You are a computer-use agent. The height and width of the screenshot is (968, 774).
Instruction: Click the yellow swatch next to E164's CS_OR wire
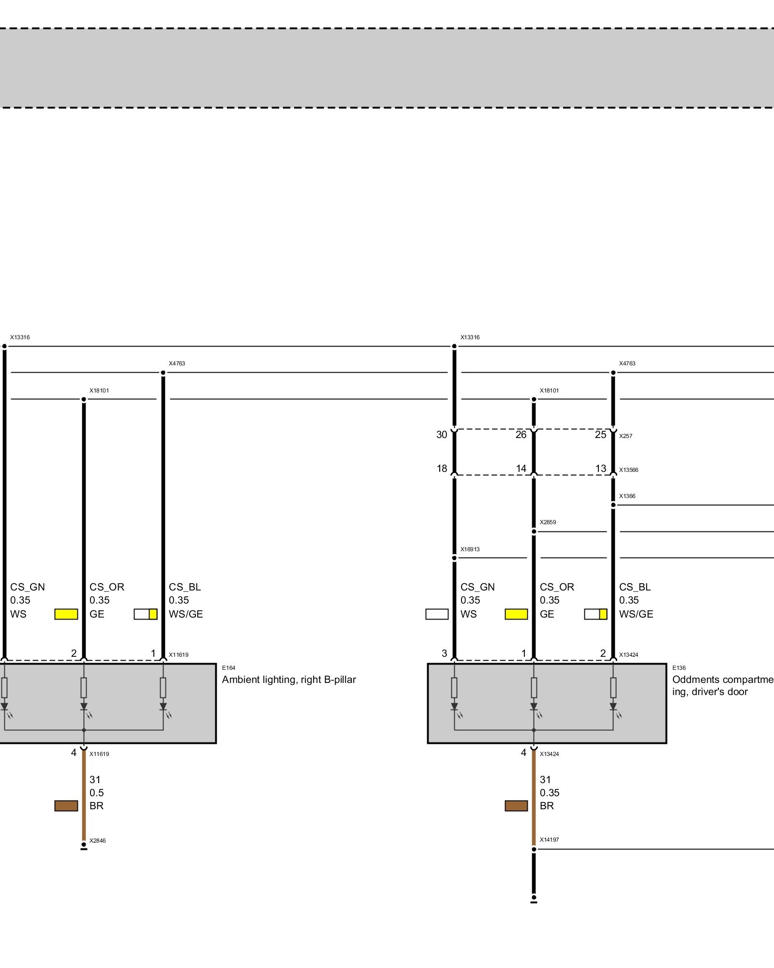click(x=66, y=614)
